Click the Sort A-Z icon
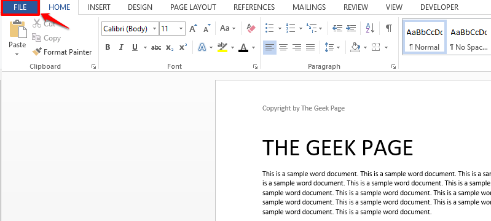This screenshot has height=221, width=491. click(x=370, y=28)
